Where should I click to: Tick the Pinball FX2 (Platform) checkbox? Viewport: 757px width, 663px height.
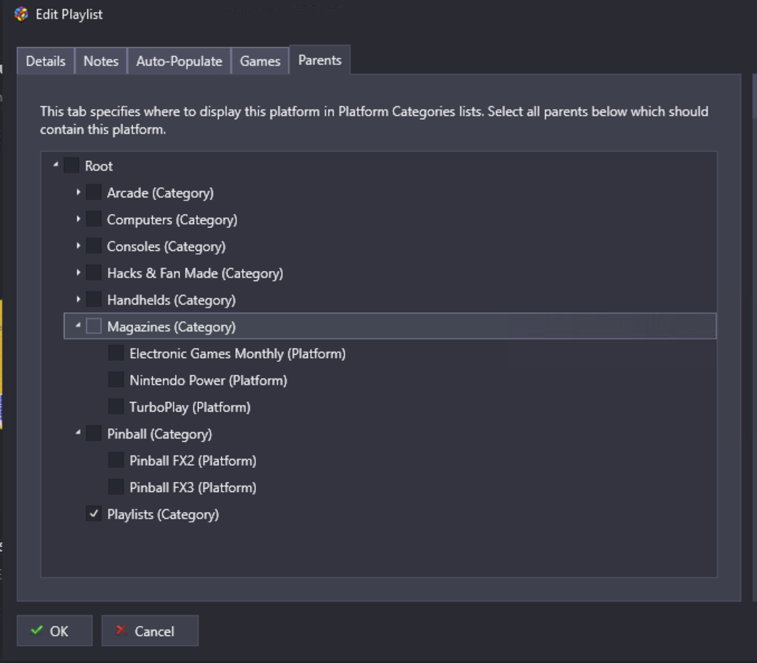pos(116,460)
